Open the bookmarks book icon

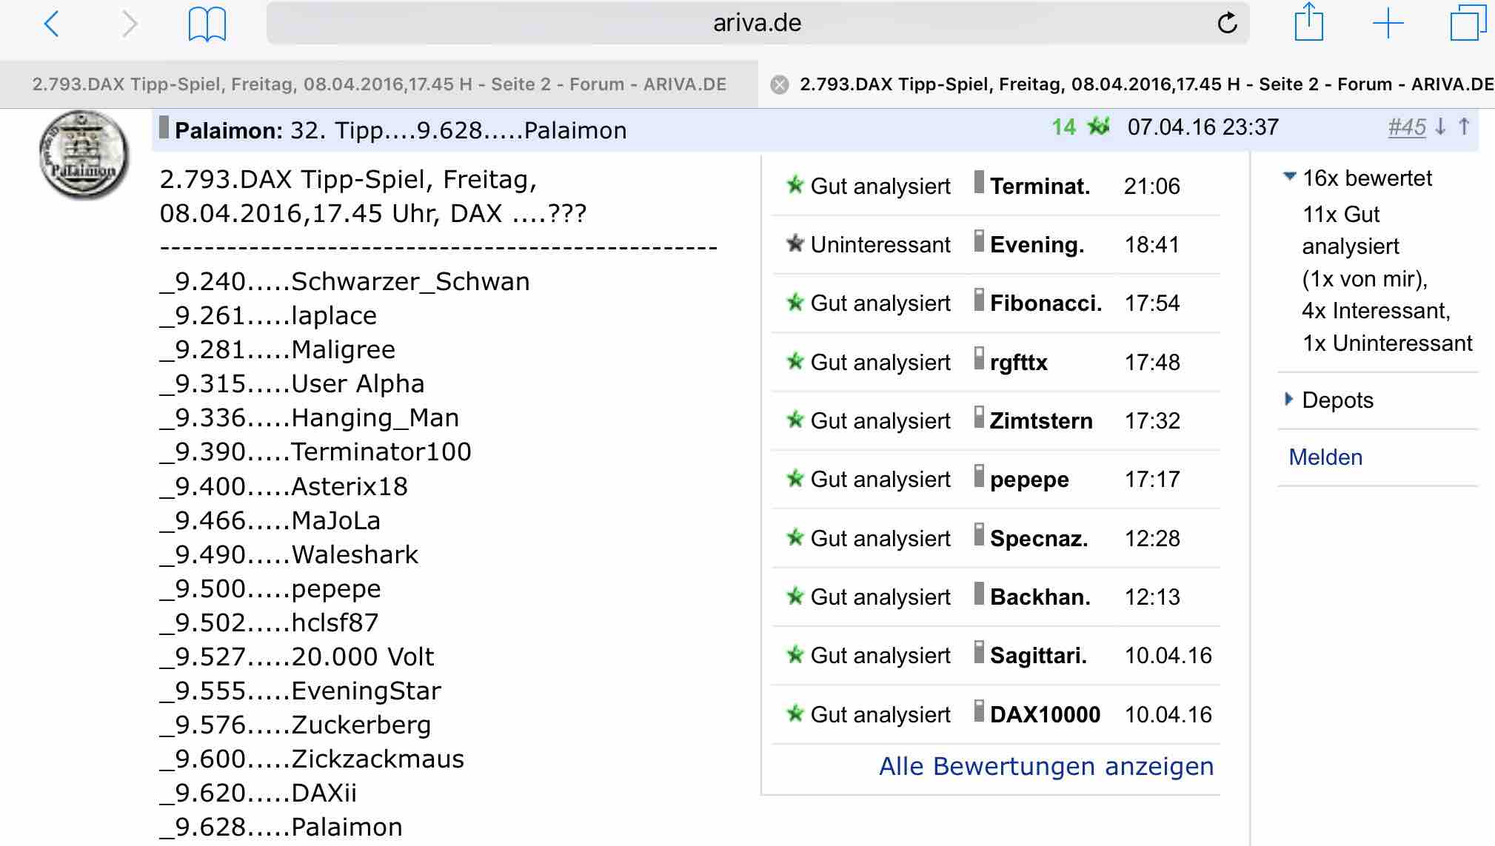pos(207,24)
